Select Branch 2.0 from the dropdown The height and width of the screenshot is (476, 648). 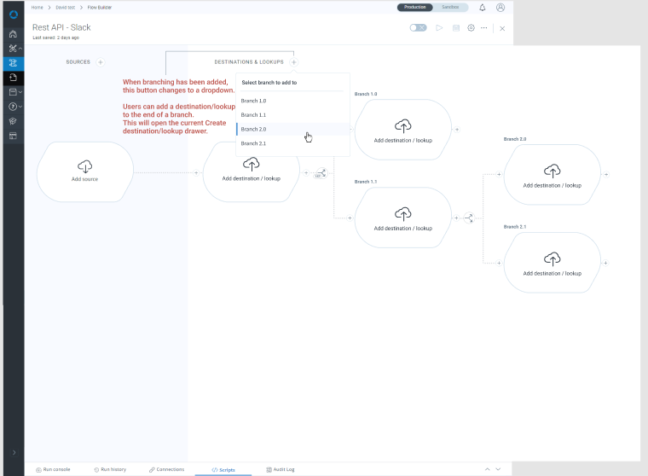coord(254,129)
